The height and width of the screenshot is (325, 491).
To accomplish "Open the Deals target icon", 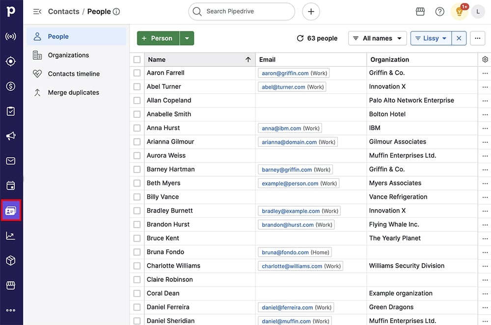I will 11,61.
